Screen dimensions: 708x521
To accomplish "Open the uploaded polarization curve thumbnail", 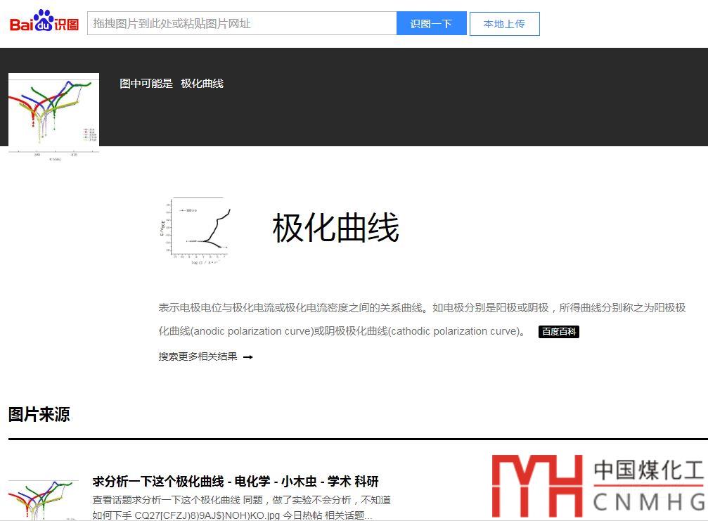I will tap(53, 112).
